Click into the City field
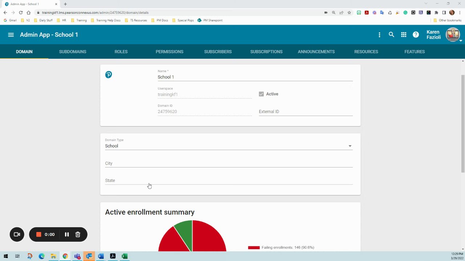Viewport: 465px width, 261px height. (229, 163)
